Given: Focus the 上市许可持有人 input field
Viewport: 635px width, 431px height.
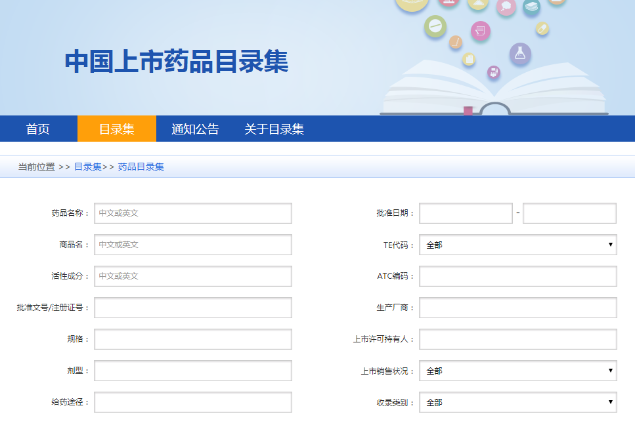Looking at the screenshot, I should point(518,339).
